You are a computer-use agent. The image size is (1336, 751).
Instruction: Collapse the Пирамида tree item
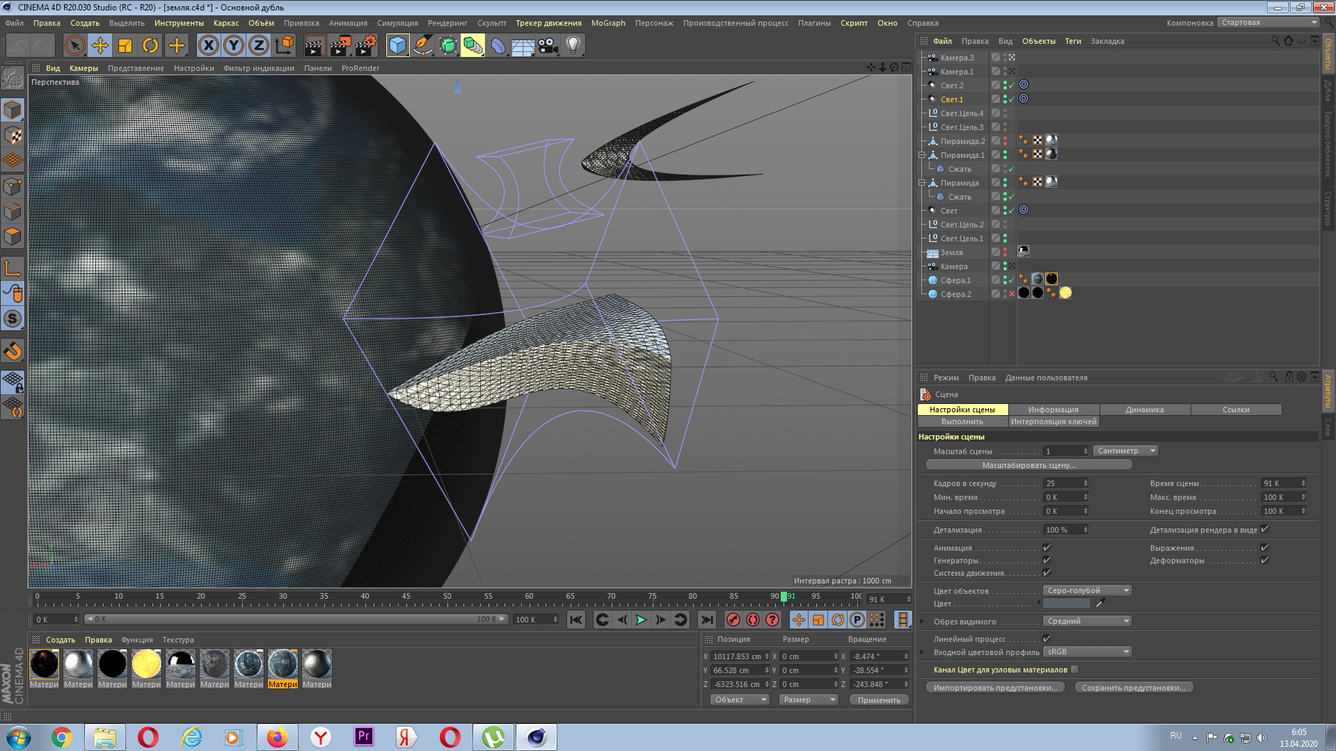921,183
